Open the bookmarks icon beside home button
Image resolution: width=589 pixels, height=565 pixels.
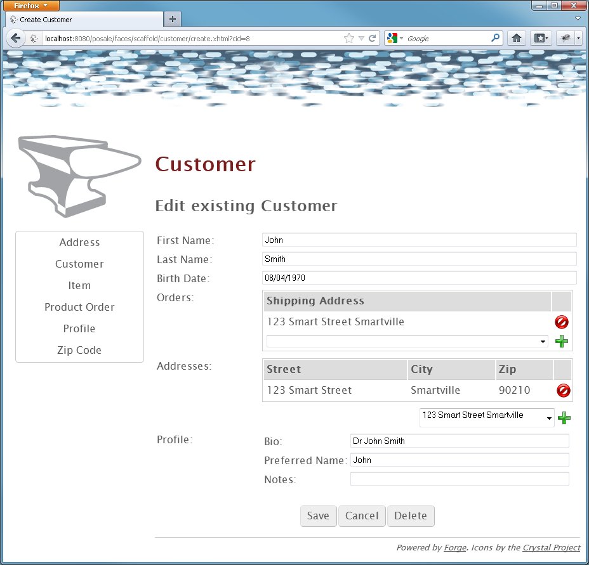click(540, 37)
